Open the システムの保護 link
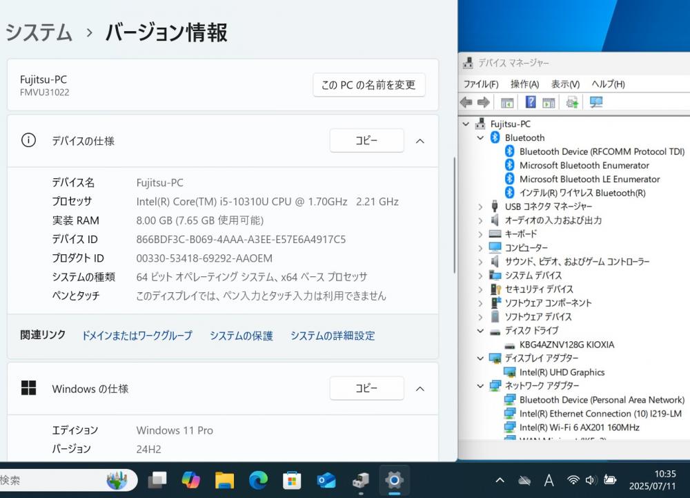Screen dimensions: 690x498 tap(241, 336)
